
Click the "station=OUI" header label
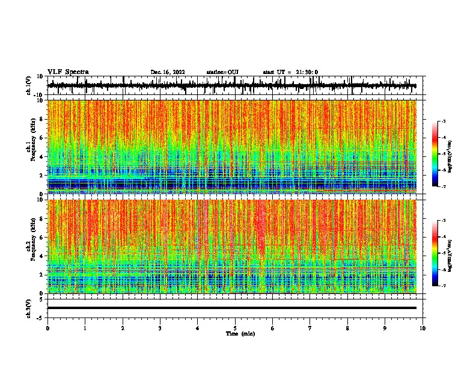(222, 72)
